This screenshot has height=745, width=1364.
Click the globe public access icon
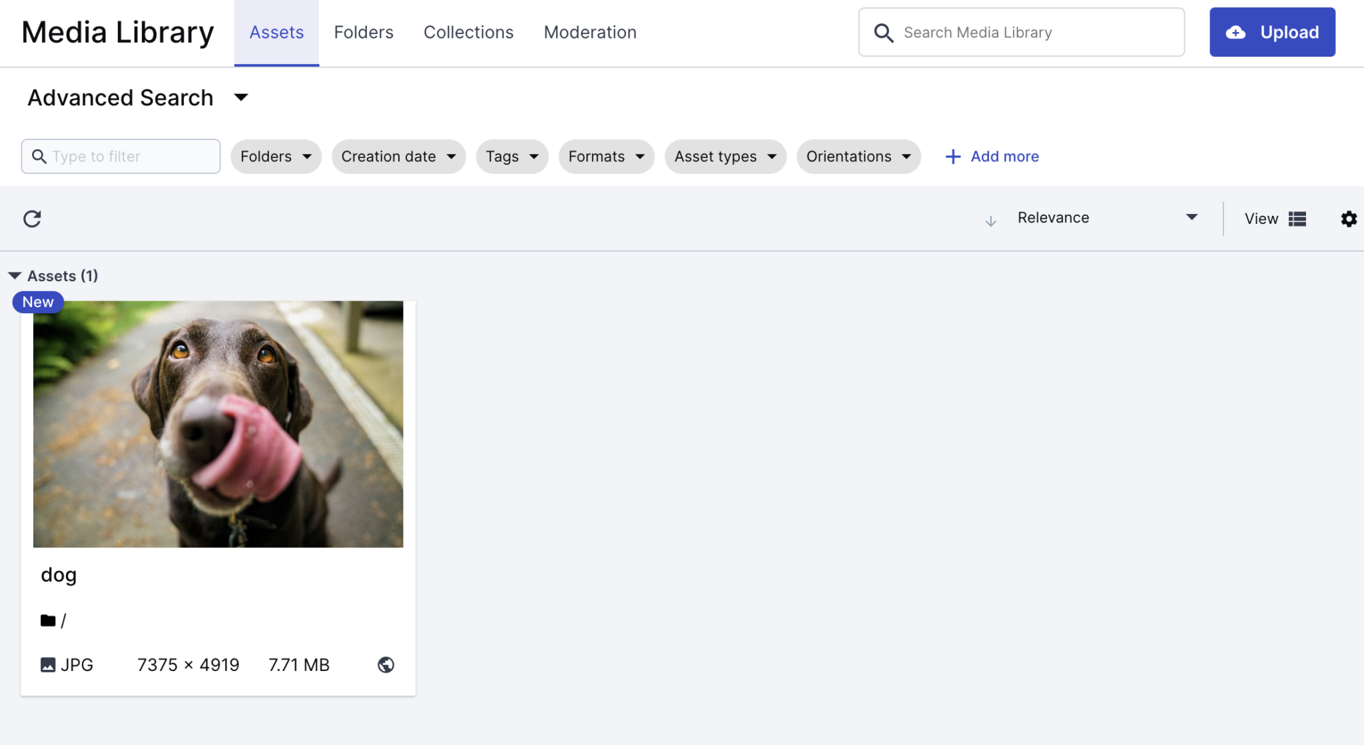pyautogui.click(x=386, y=664)
